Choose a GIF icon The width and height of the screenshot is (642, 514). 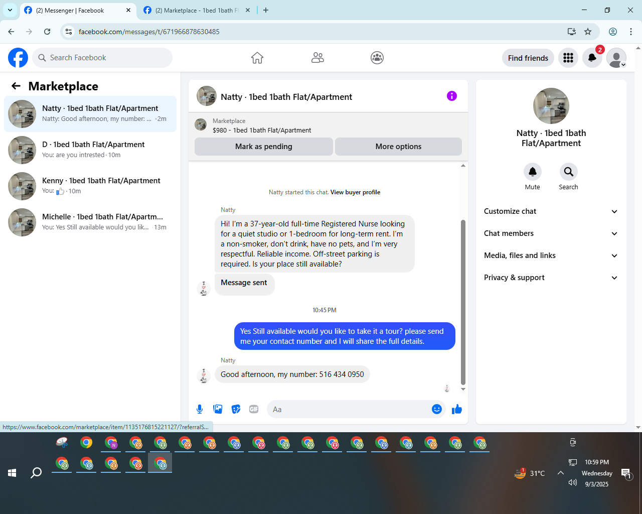(254, 409)
